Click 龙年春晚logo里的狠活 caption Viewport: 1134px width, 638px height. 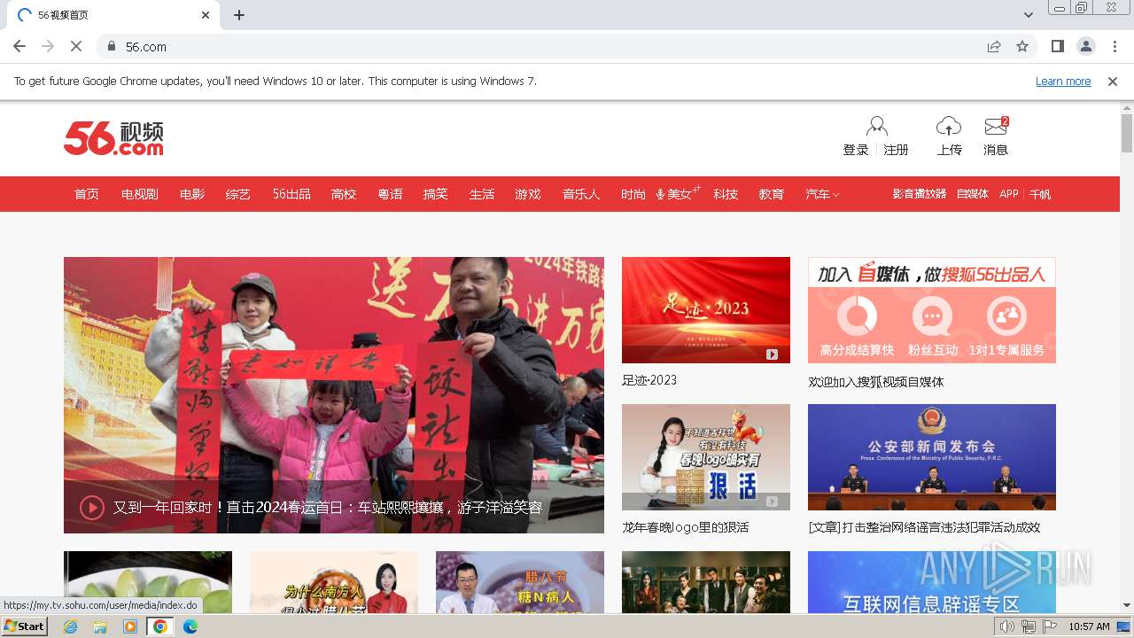point(686,527)
